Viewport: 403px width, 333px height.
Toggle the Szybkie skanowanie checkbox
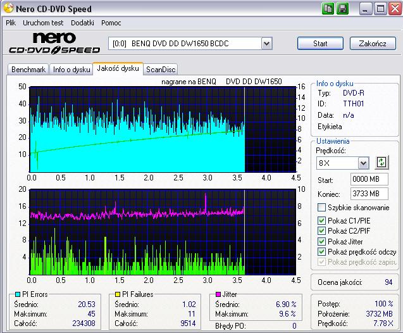[x=321, y=208]
